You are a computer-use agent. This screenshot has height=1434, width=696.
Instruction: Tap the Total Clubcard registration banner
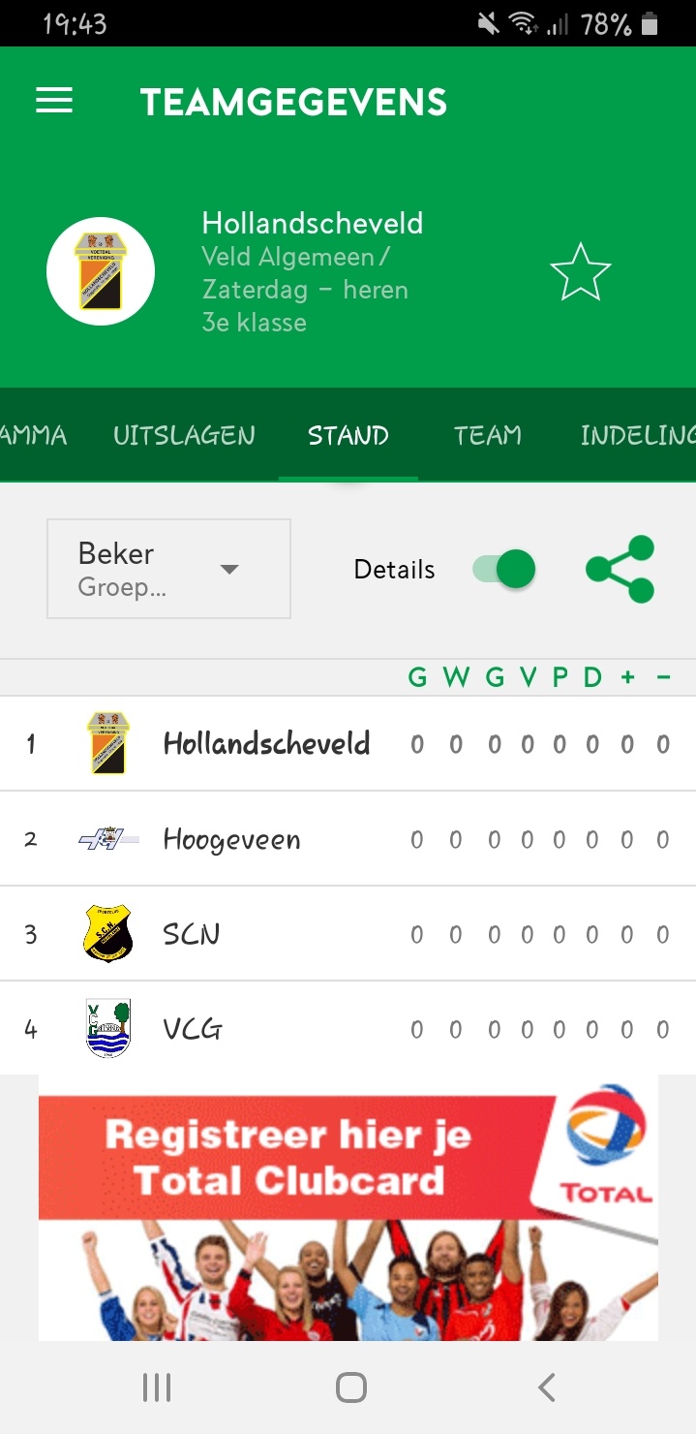(x=290, y=1159)
